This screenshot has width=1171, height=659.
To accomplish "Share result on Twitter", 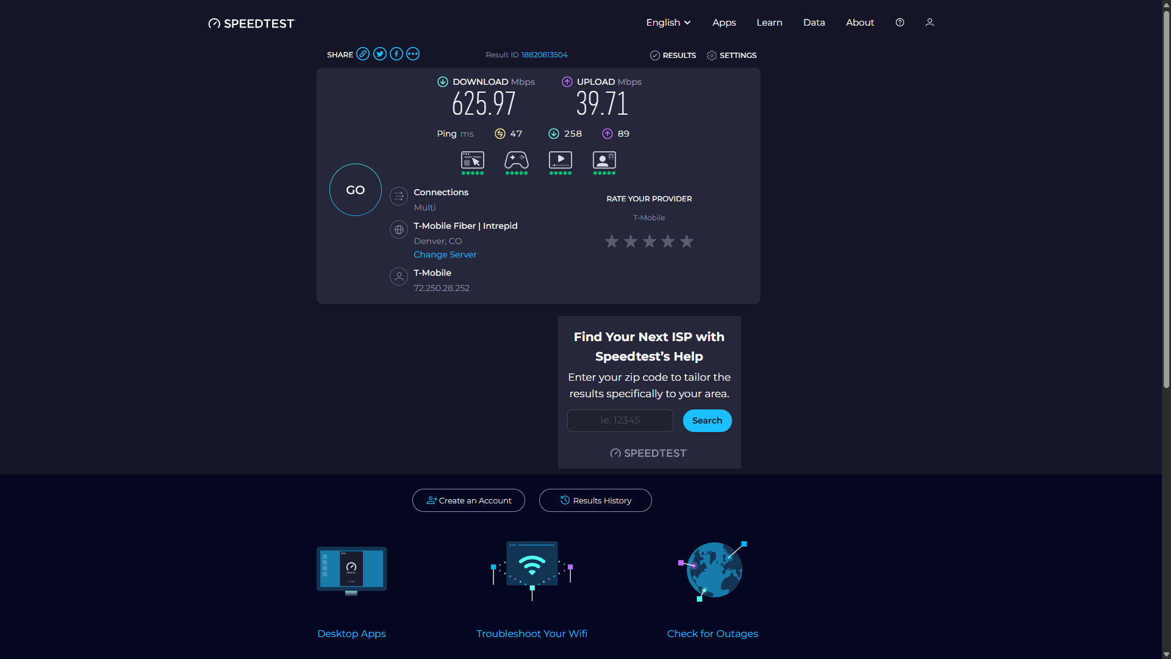I will (380, 54).
